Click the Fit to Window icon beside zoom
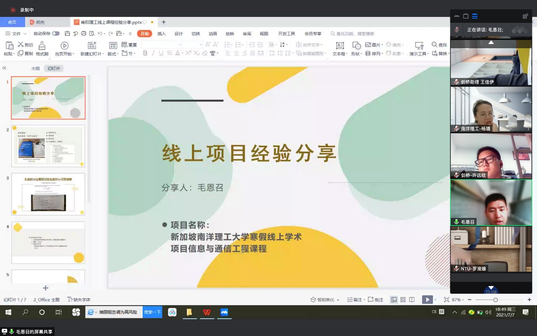537x336 pixels. (447, 300)
